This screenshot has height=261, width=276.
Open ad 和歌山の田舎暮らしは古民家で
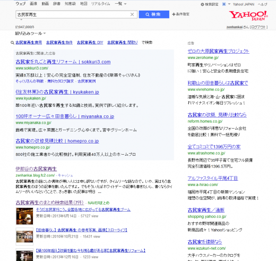(218, 83)
